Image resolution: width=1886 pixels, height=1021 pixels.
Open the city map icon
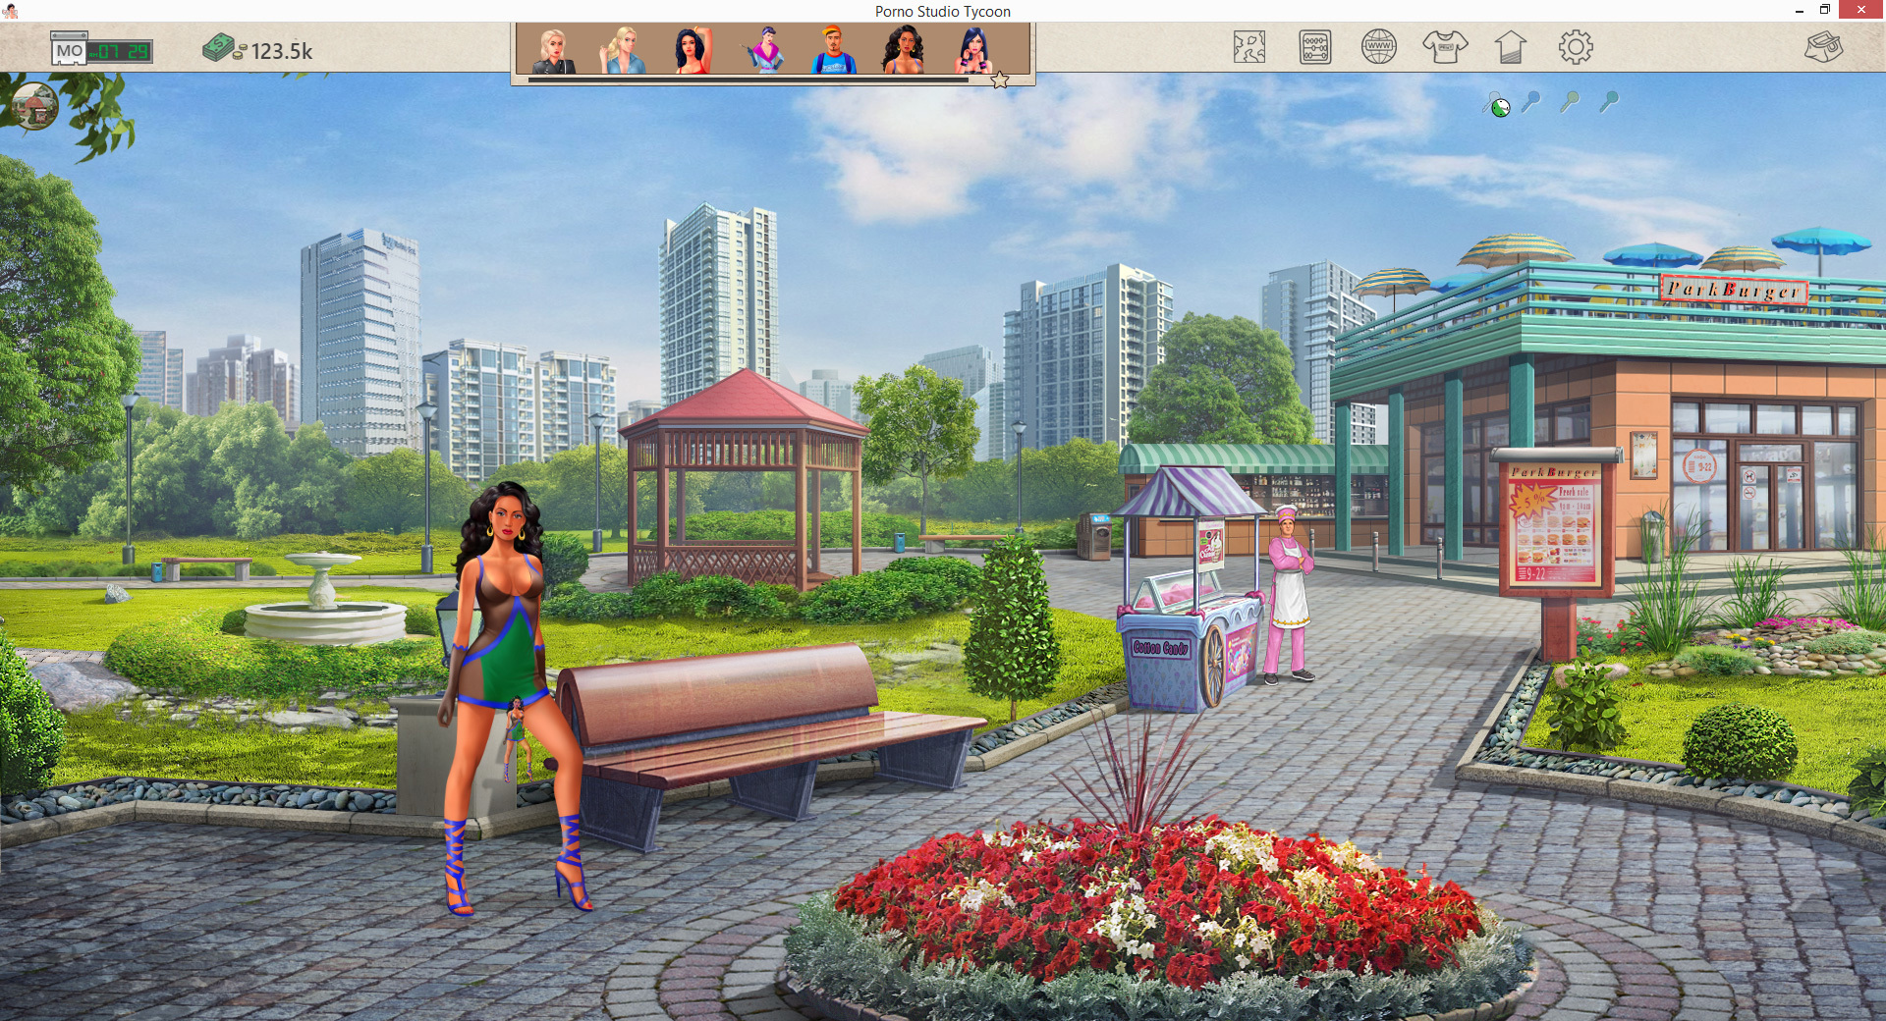point(1248,47)
